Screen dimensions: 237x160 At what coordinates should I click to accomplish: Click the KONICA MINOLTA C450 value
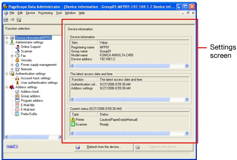point(116,55)
